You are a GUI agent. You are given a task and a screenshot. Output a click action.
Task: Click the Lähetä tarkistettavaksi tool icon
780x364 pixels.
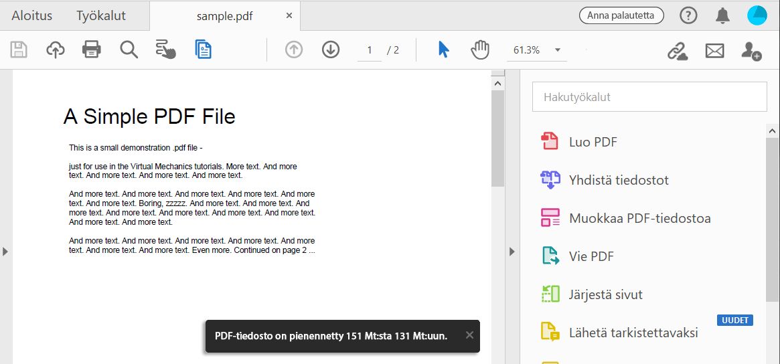click(550, 332)
